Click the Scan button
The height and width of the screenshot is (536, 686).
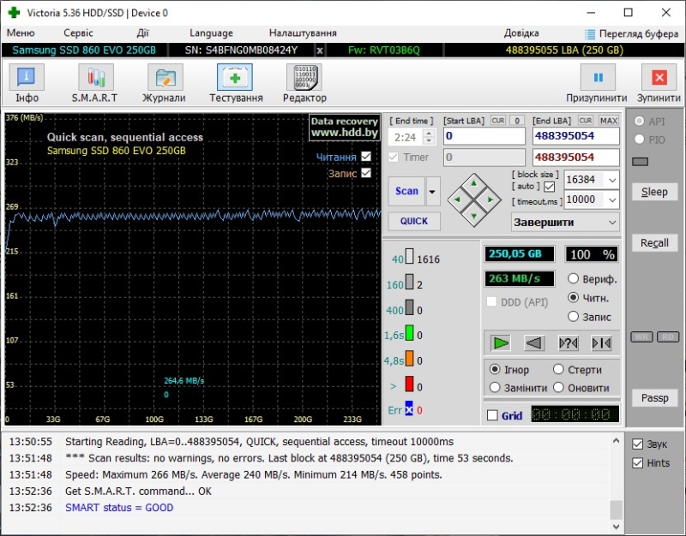tap(406, 191)
